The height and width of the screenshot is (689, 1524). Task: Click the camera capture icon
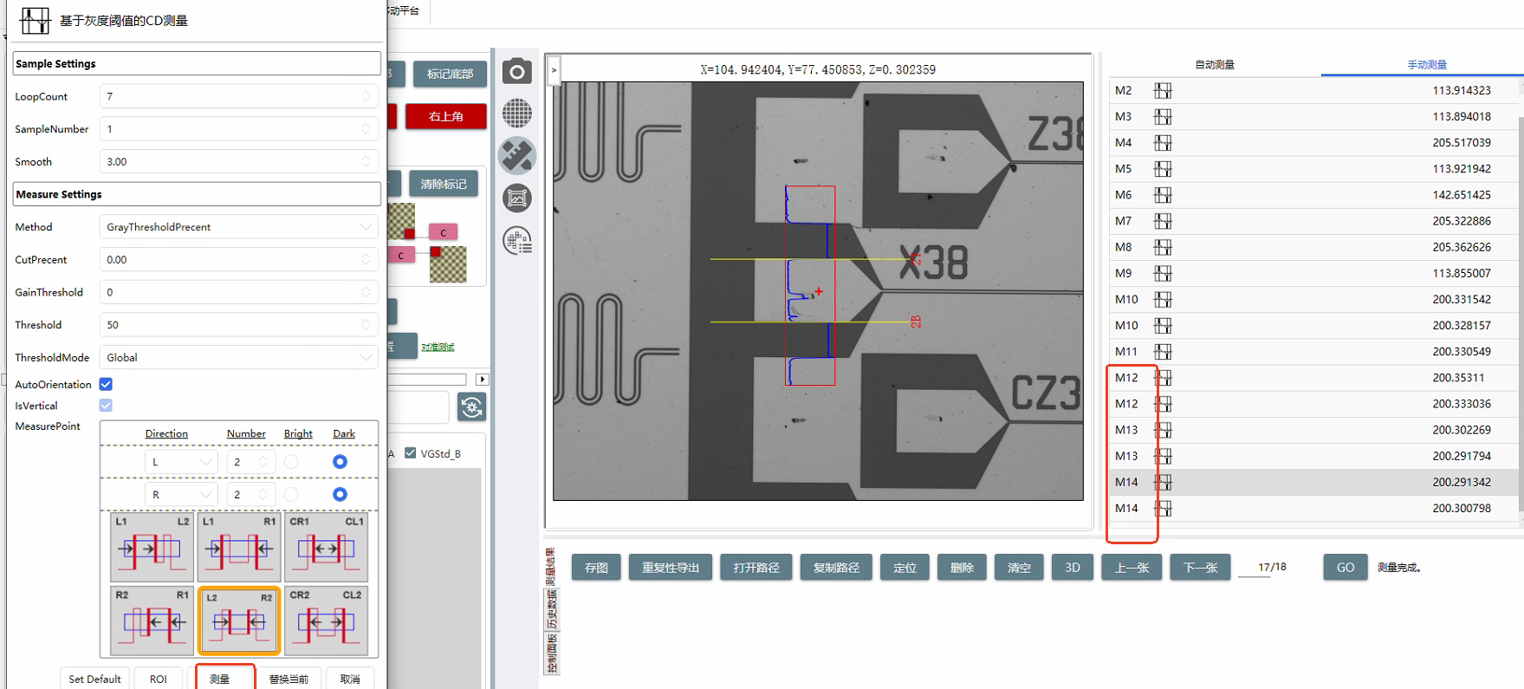517,71
